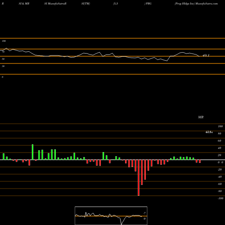Click the MR axis label '-40'

pos(220,177)
